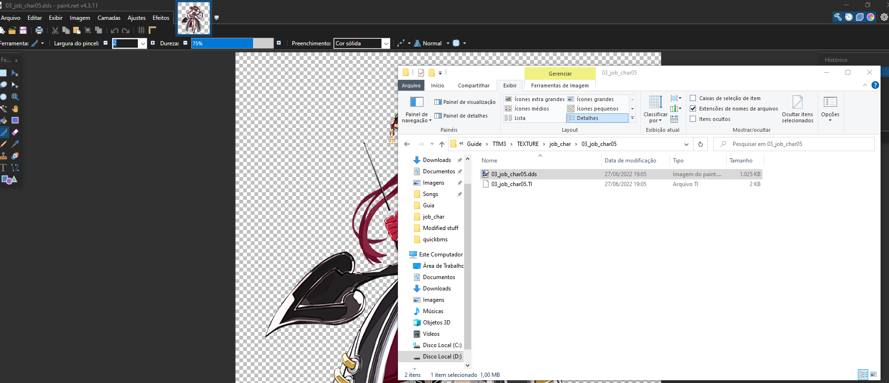Uncheck Extensões de nomes de arquivos

(x=693, y=109)
